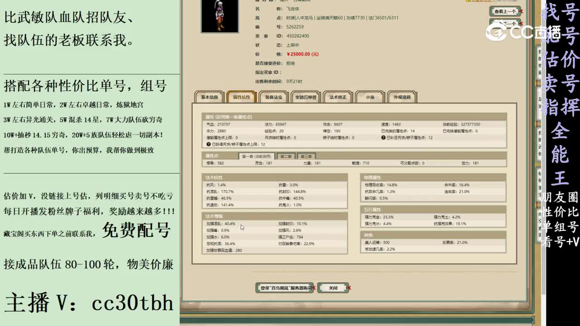
Task: Click the 根骨: 582 value
Action: (x=215, y=163)
